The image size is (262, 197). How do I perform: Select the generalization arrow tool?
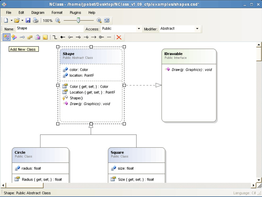pyautogui.click(x=78, y=37)
